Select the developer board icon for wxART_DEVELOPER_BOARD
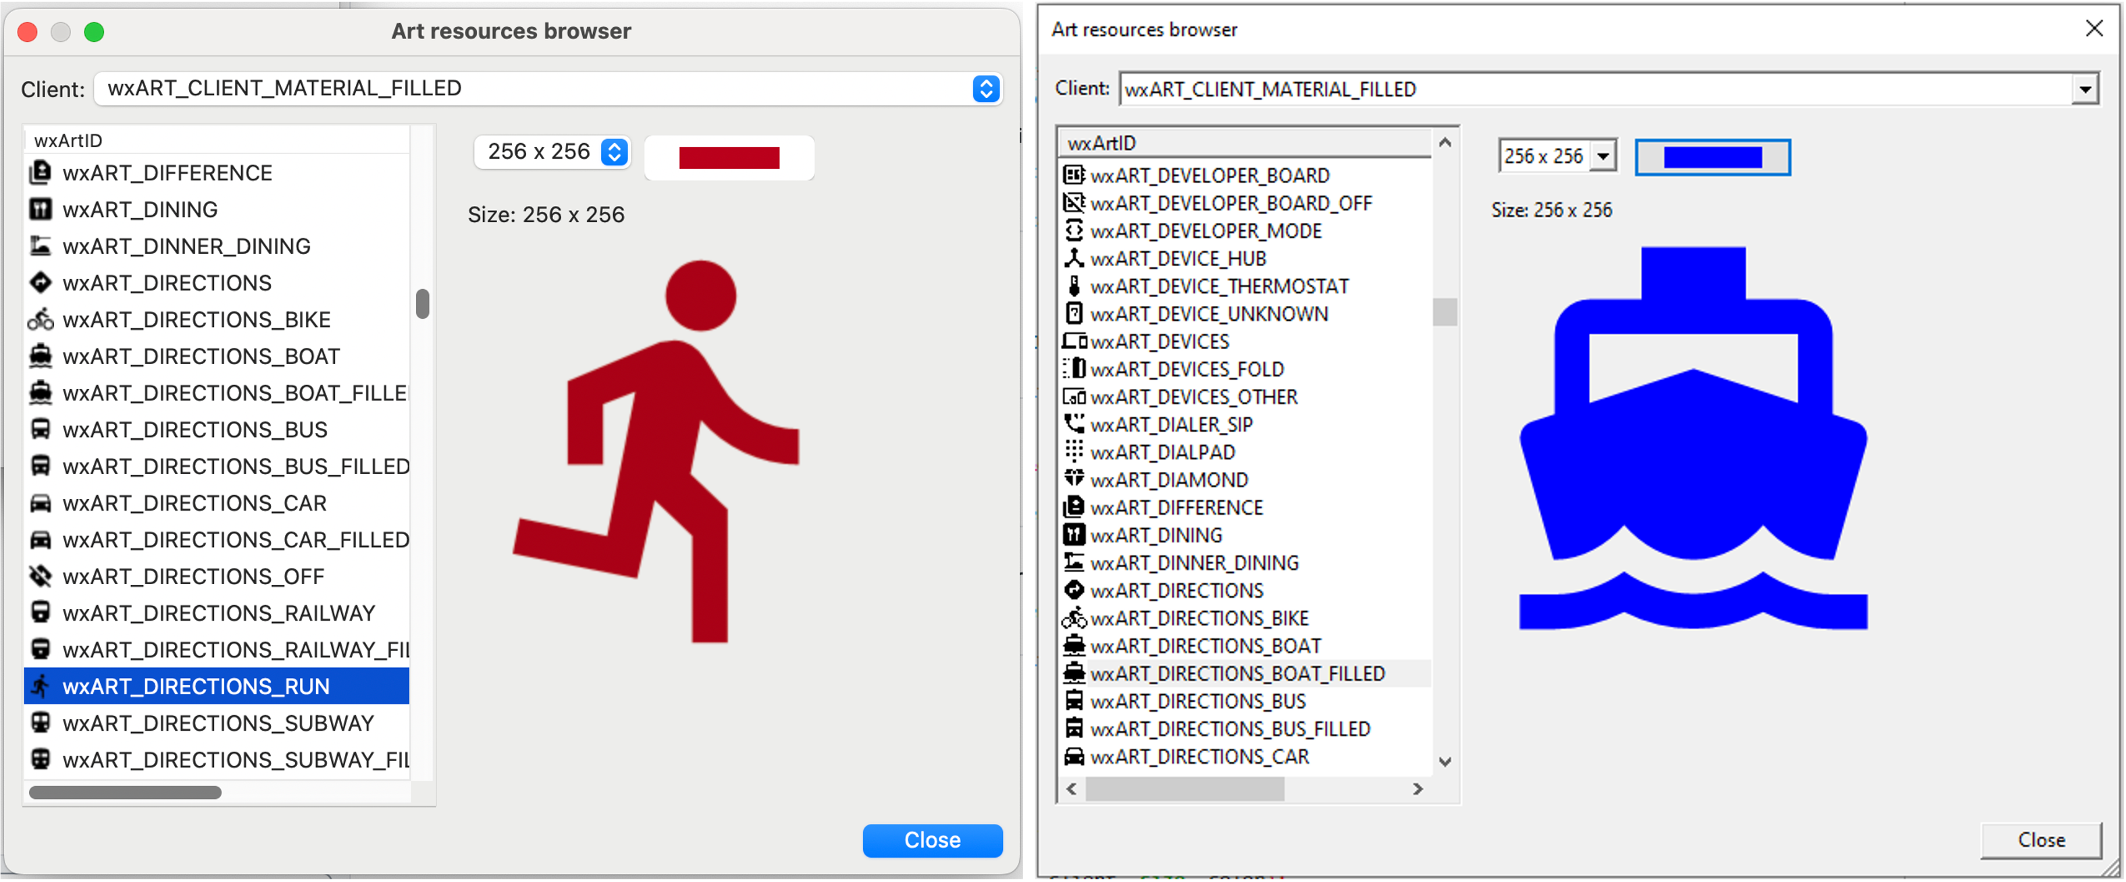 coord(1074,175)
